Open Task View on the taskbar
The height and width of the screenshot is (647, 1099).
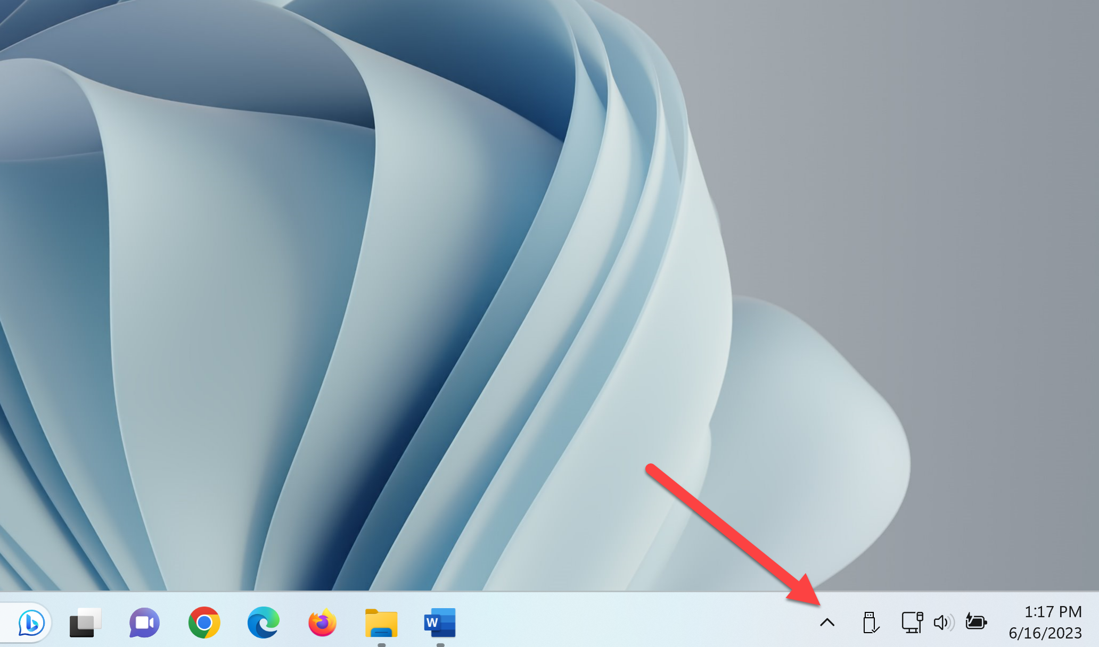pyautogui.click(x=85, y=622)
